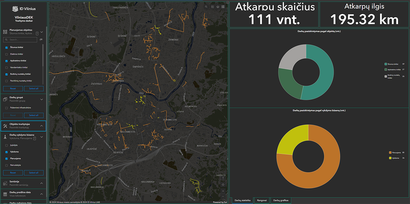Click the Powered by Esri link
410x204 pixels.
click(x=220, y=202)
